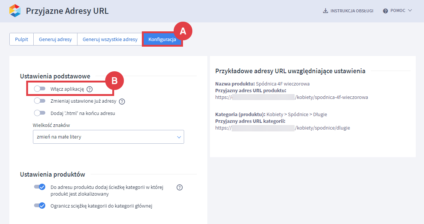This screenshot has height=224, width=424.
Task: Click help icon beside Zmieniaj ustawione już adresy
Action: click(122, 101)
